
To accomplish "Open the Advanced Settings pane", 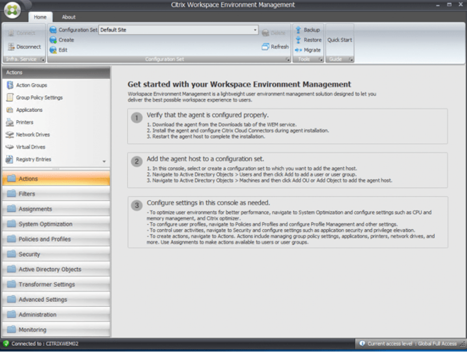I will pos(56,299).
